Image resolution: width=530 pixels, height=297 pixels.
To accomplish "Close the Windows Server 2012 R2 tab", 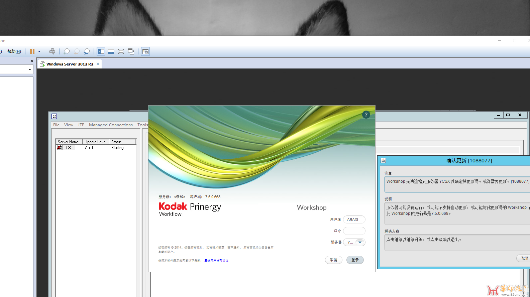I will [98, 64].
